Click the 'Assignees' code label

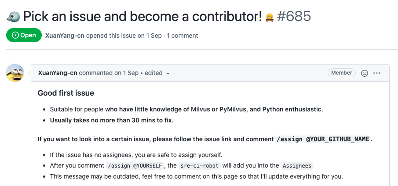297,166
